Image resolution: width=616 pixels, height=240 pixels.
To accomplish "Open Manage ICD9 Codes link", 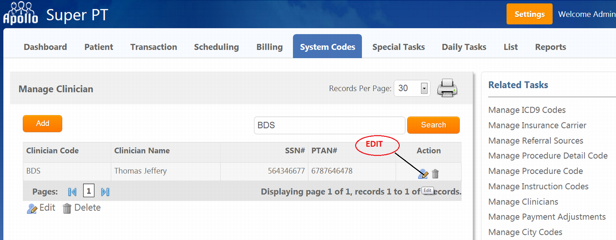I will pos(527,110).
